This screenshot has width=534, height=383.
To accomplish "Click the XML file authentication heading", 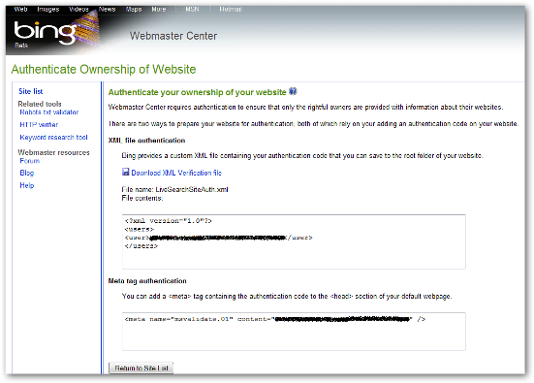I will [x=146, y=141].
